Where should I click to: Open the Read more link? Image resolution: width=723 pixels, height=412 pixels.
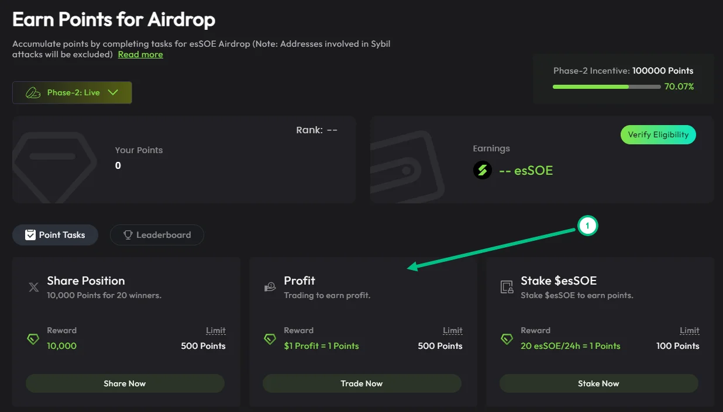(140, 54)
